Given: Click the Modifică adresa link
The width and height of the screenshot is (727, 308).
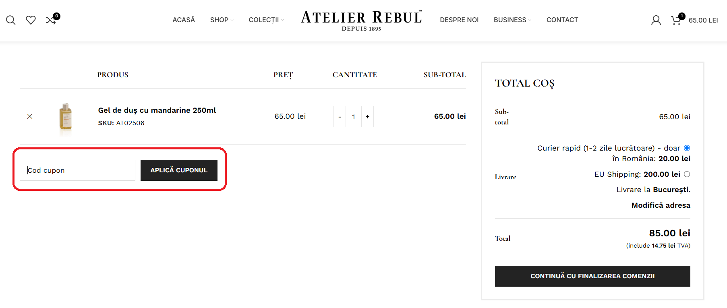Looking at the screenshot, I should [x=661, y=205].
